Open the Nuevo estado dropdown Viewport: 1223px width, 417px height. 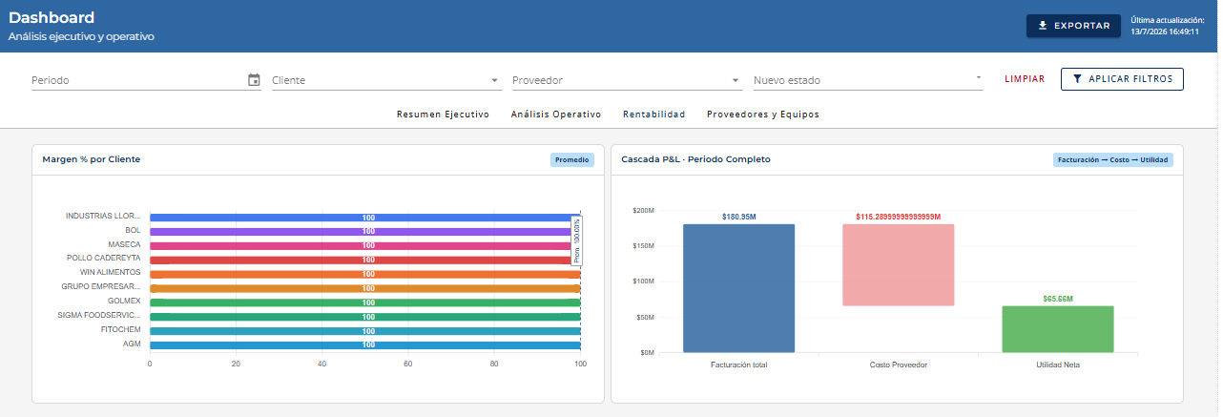click(x=868, y=80)
